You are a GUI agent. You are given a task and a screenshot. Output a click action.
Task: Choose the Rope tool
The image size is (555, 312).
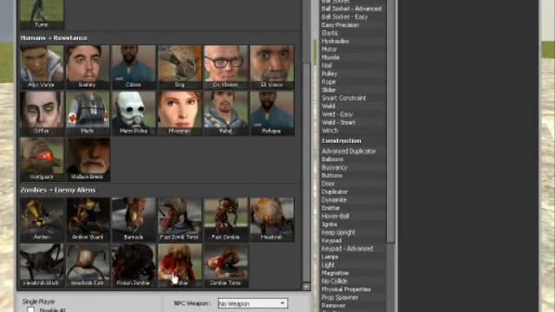coord(329,81)
